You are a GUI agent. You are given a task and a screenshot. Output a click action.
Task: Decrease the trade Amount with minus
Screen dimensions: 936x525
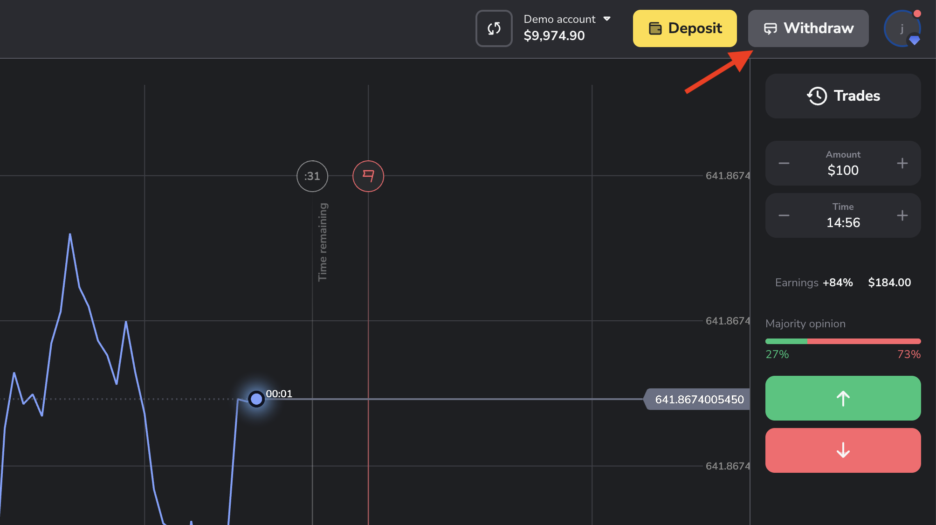click(784, 163)
